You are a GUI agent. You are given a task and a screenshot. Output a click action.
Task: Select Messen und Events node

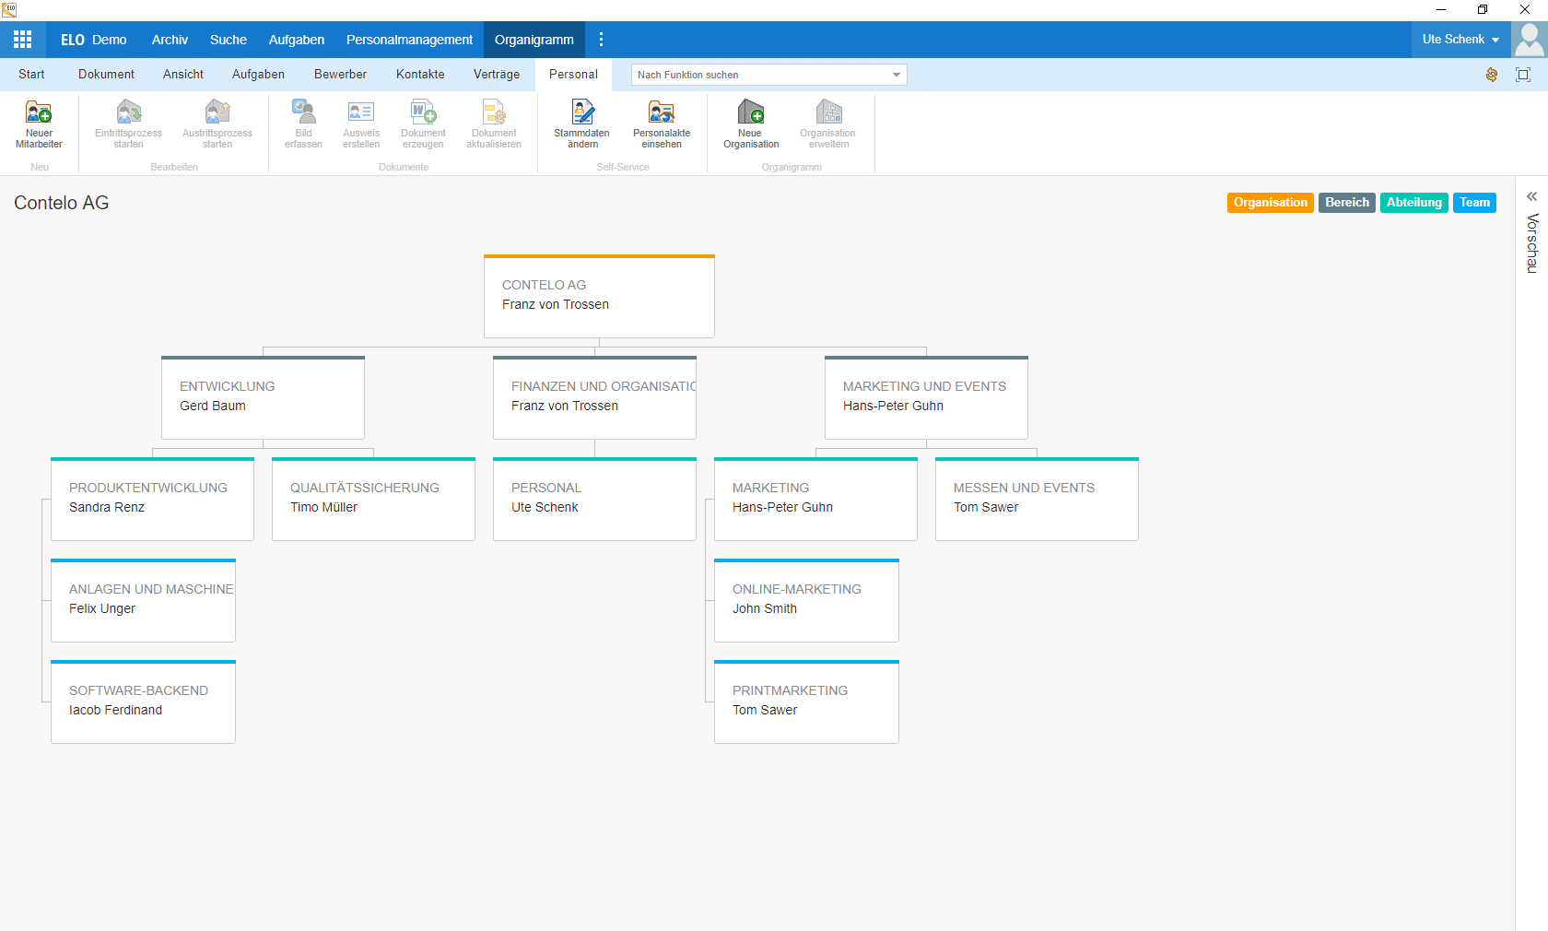pyautogui.click(x=1037, y=499)
